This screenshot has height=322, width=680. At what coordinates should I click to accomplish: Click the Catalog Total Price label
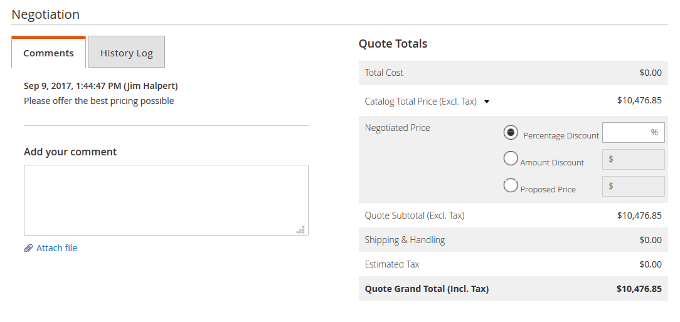coord(421,101)
